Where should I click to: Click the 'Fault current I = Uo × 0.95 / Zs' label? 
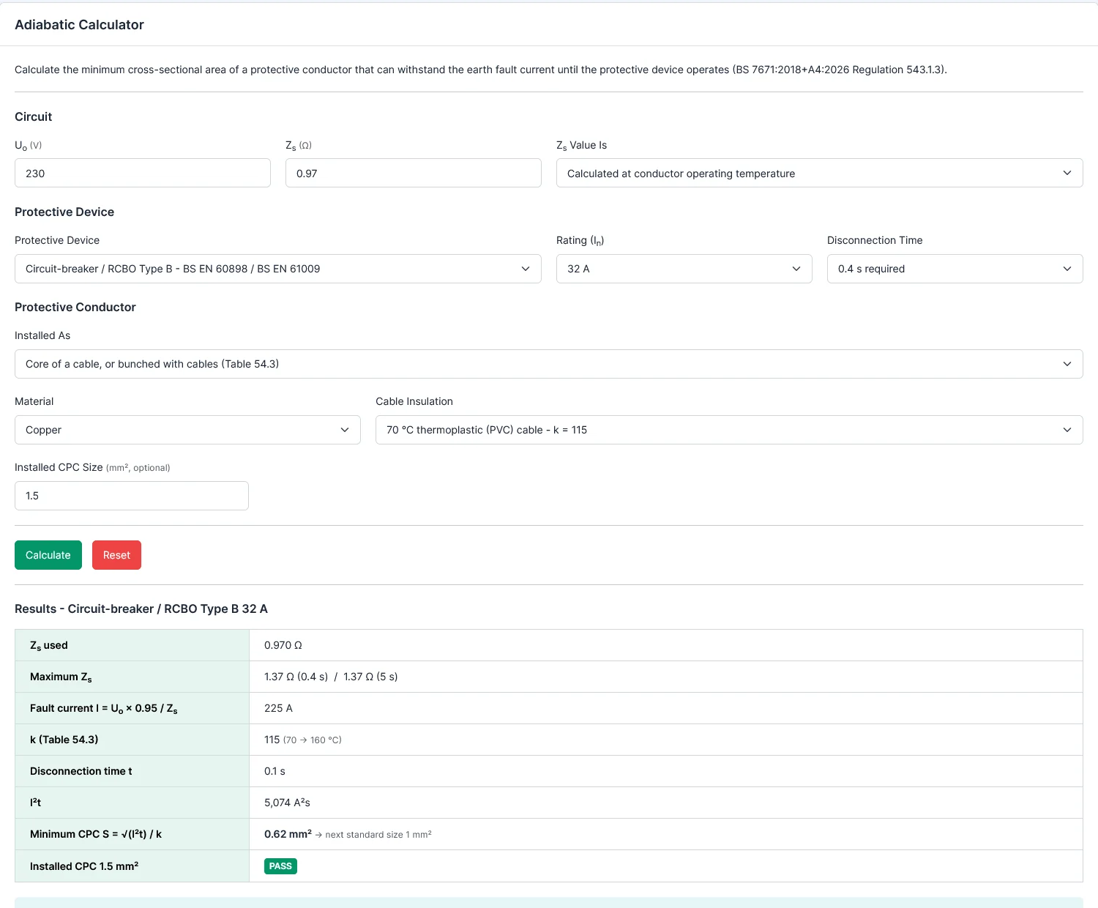click(104, 709)
